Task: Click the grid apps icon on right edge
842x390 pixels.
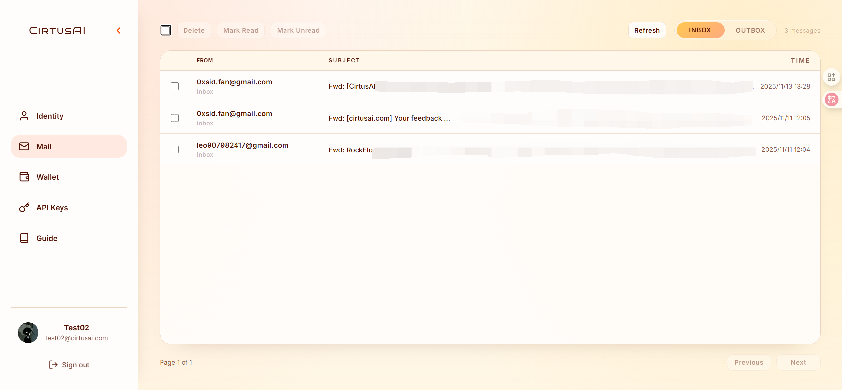Action: pyautogui.click(x=831, y=77)
